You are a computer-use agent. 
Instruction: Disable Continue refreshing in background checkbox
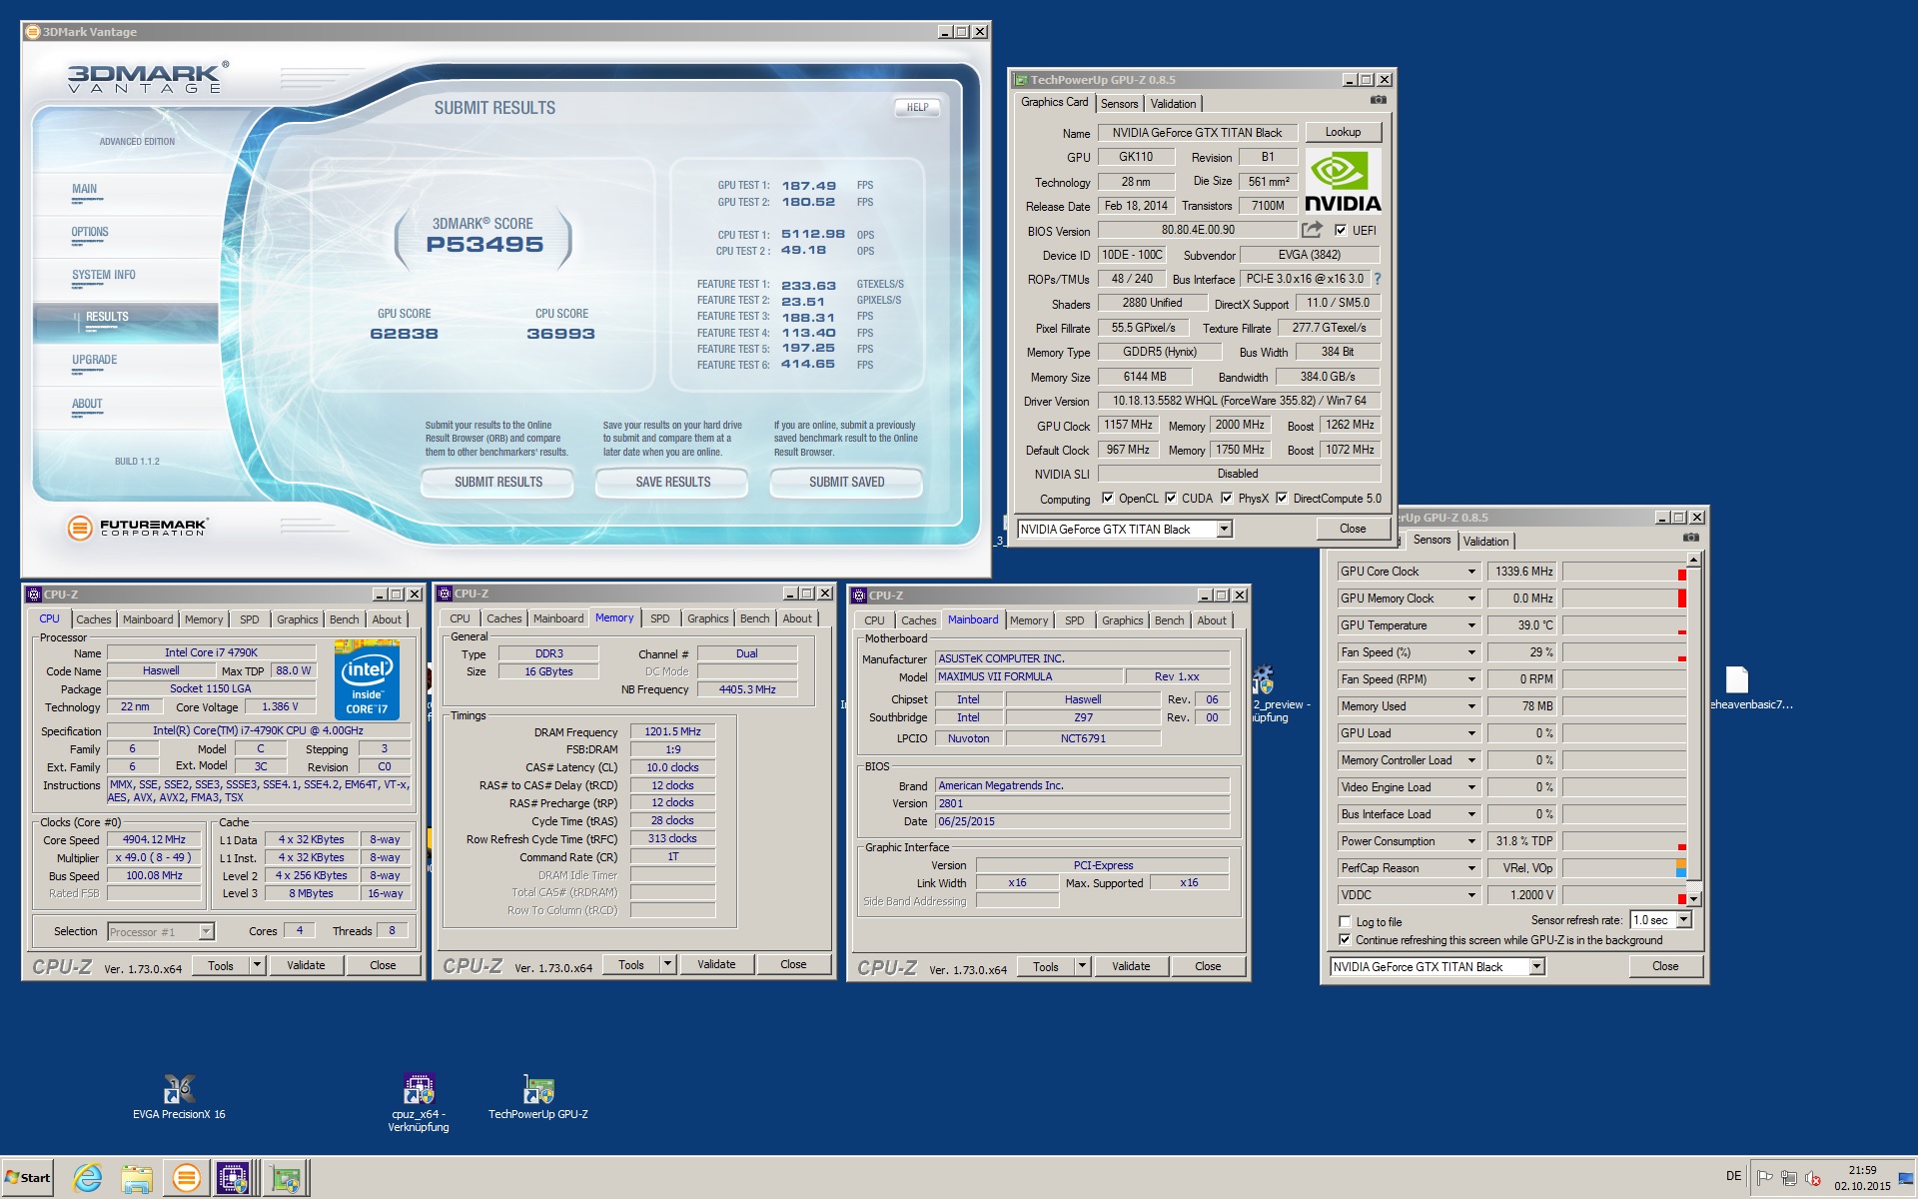click(1345, 939)
